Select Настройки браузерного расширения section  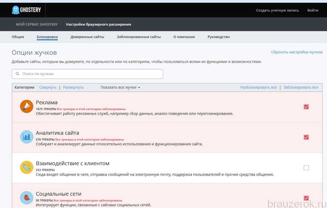tap(98, 24)
